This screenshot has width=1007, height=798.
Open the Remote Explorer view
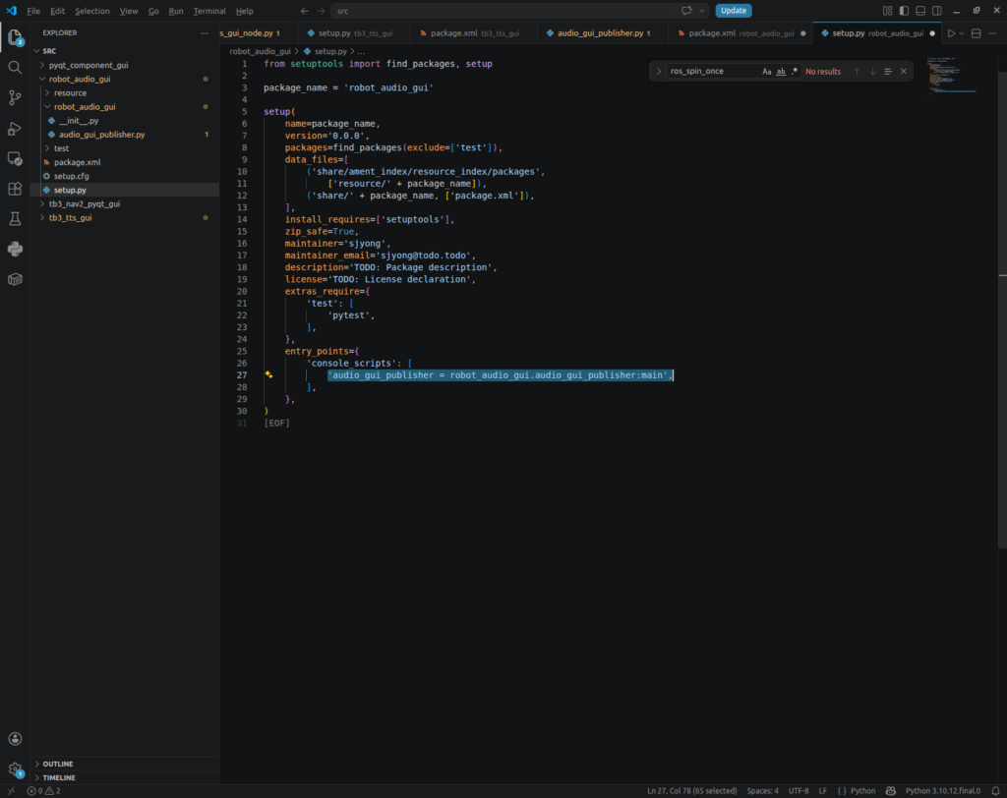[15, 158]
